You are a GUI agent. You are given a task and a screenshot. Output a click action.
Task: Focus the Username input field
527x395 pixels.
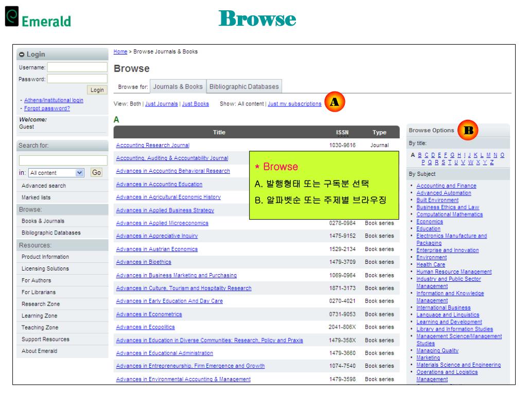(77, 67)
